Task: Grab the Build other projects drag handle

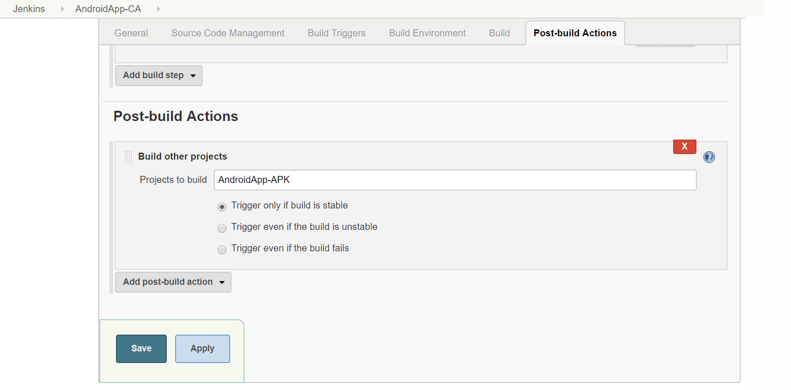Action: (x=128, y=157)
